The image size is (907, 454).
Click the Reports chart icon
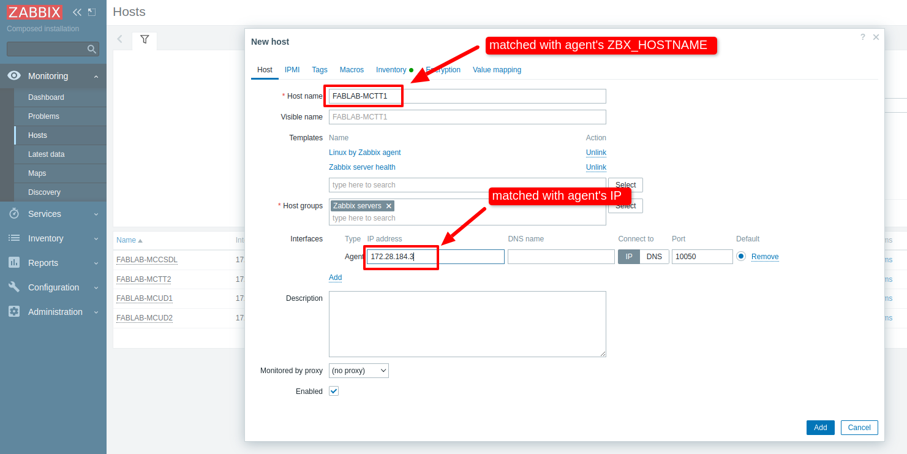[x=14, y=263]
